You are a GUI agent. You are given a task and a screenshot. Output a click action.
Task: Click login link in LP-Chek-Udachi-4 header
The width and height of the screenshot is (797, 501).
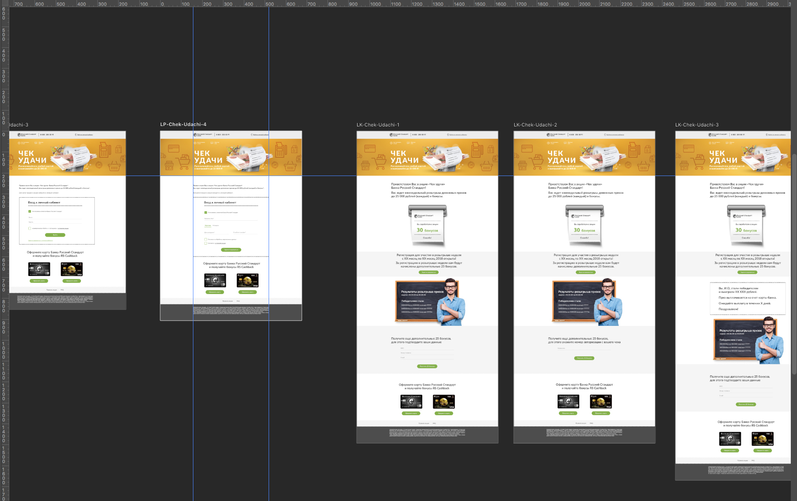click(x=260, y=134)
